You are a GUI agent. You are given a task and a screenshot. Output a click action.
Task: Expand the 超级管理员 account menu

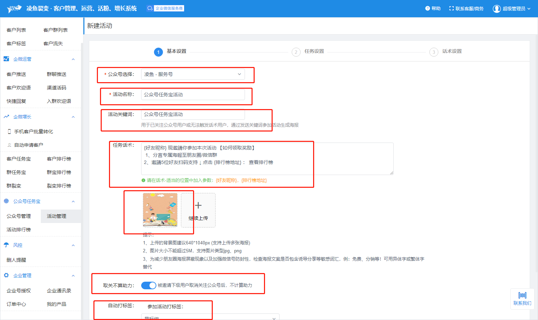coord(529,9)
